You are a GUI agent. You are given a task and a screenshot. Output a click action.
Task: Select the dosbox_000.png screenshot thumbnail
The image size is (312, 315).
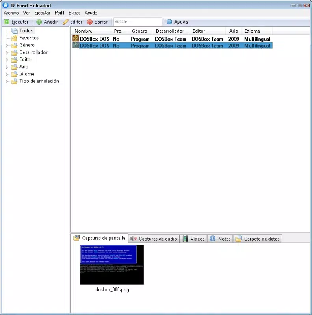pyautogui.click(x=112, y=265)
